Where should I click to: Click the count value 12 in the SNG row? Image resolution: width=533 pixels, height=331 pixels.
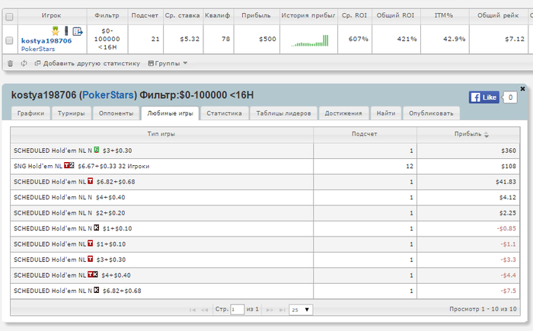point(410,166)
